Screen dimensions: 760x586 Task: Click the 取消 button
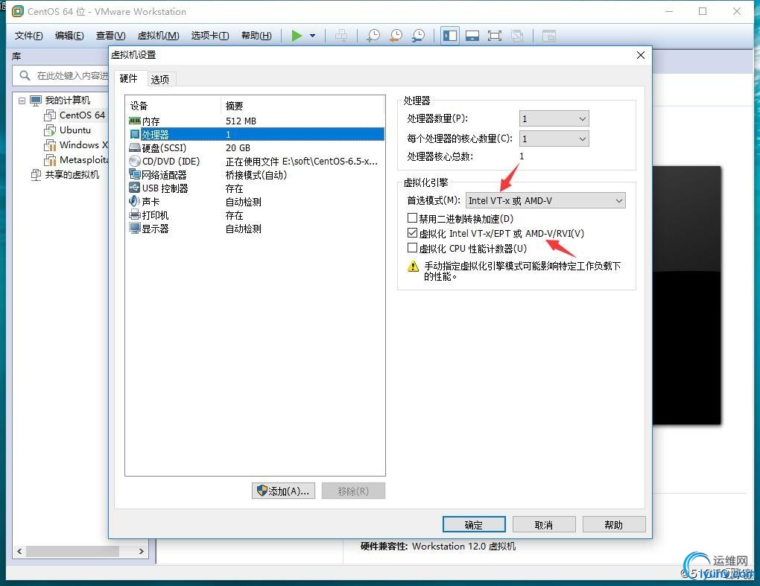[x=544, y=525]
